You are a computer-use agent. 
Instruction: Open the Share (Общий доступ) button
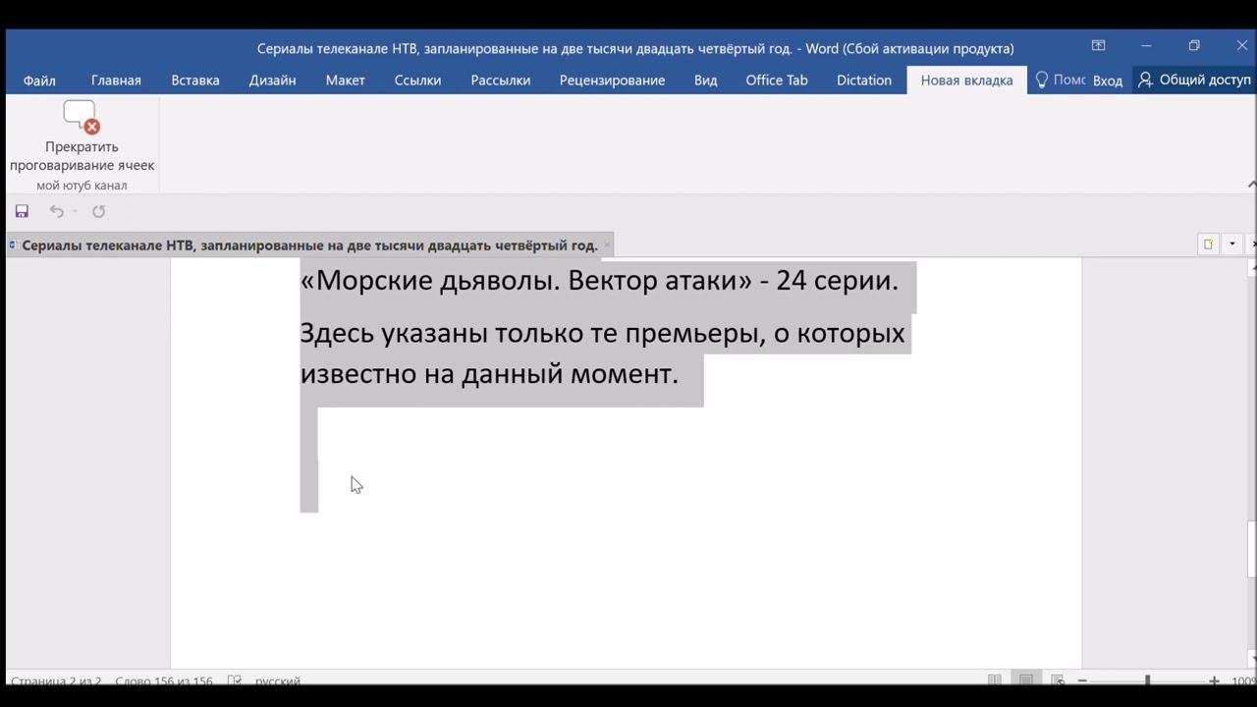pos(1194,80)
